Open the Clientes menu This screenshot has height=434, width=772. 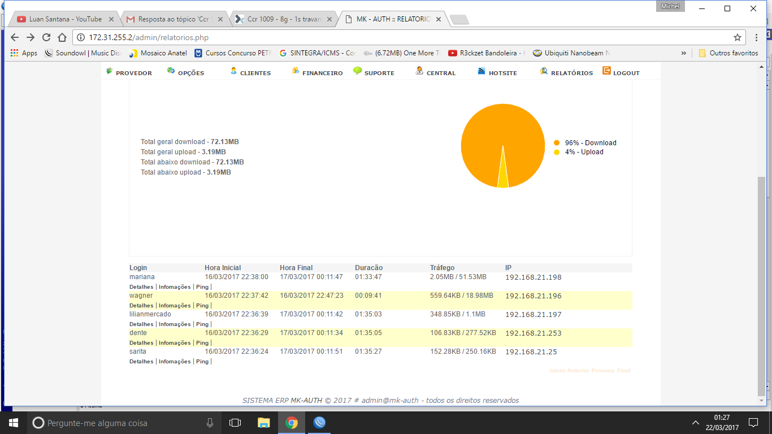(x=250, y=72)
